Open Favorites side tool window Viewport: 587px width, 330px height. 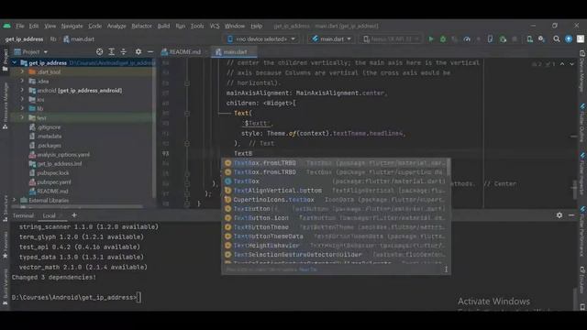pos(5,246)
